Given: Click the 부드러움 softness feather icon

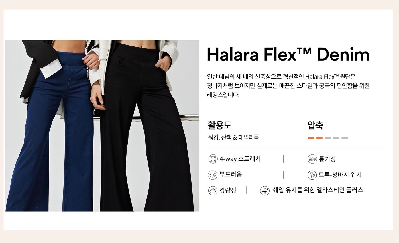Looking at the screenshot, I should click(213, 175).
